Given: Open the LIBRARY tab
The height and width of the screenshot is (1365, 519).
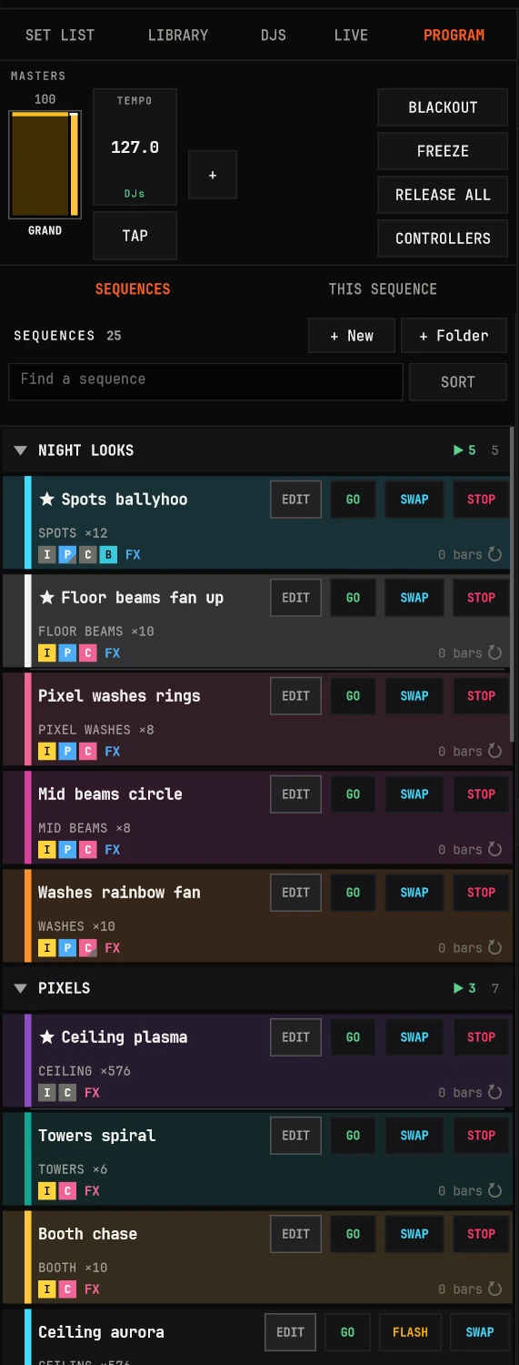Looking at the screenshot, I should click(178, 35).
